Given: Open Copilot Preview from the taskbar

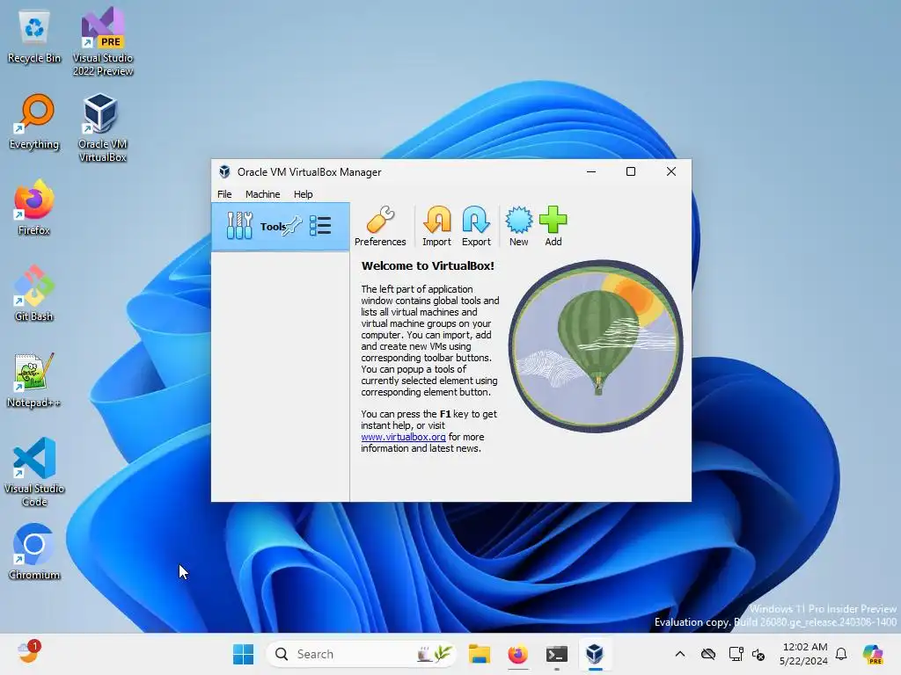Looking at the screenshot, I should point(872,654).
